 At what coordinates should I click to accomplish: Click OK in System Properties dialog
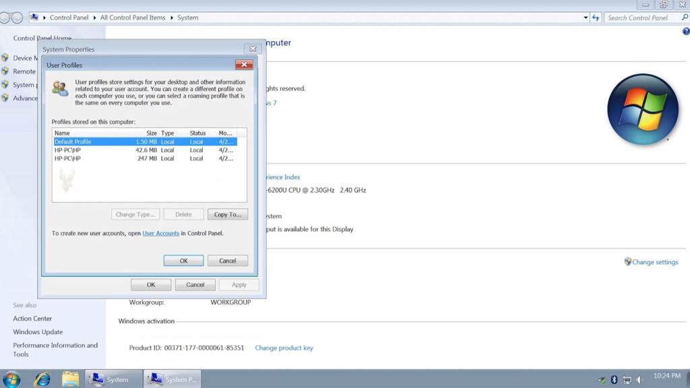[151, 285]
